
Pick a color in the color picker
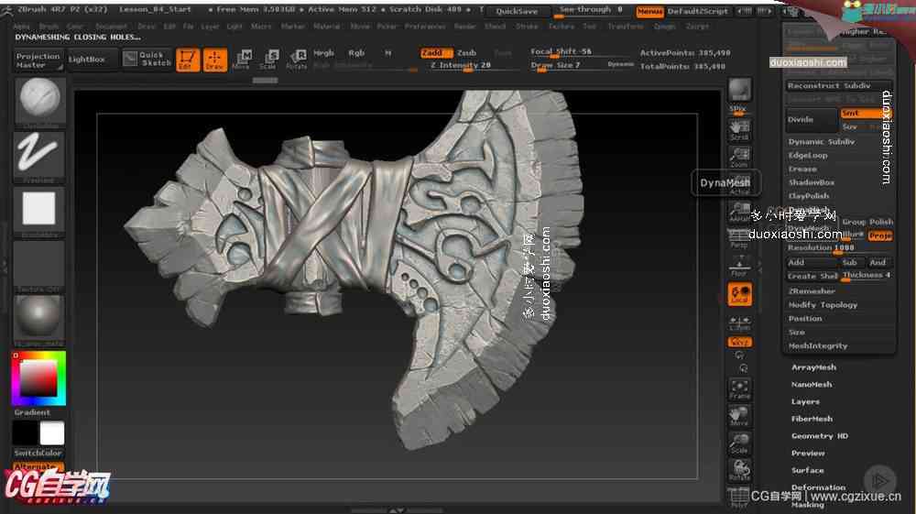click(39, 377)
